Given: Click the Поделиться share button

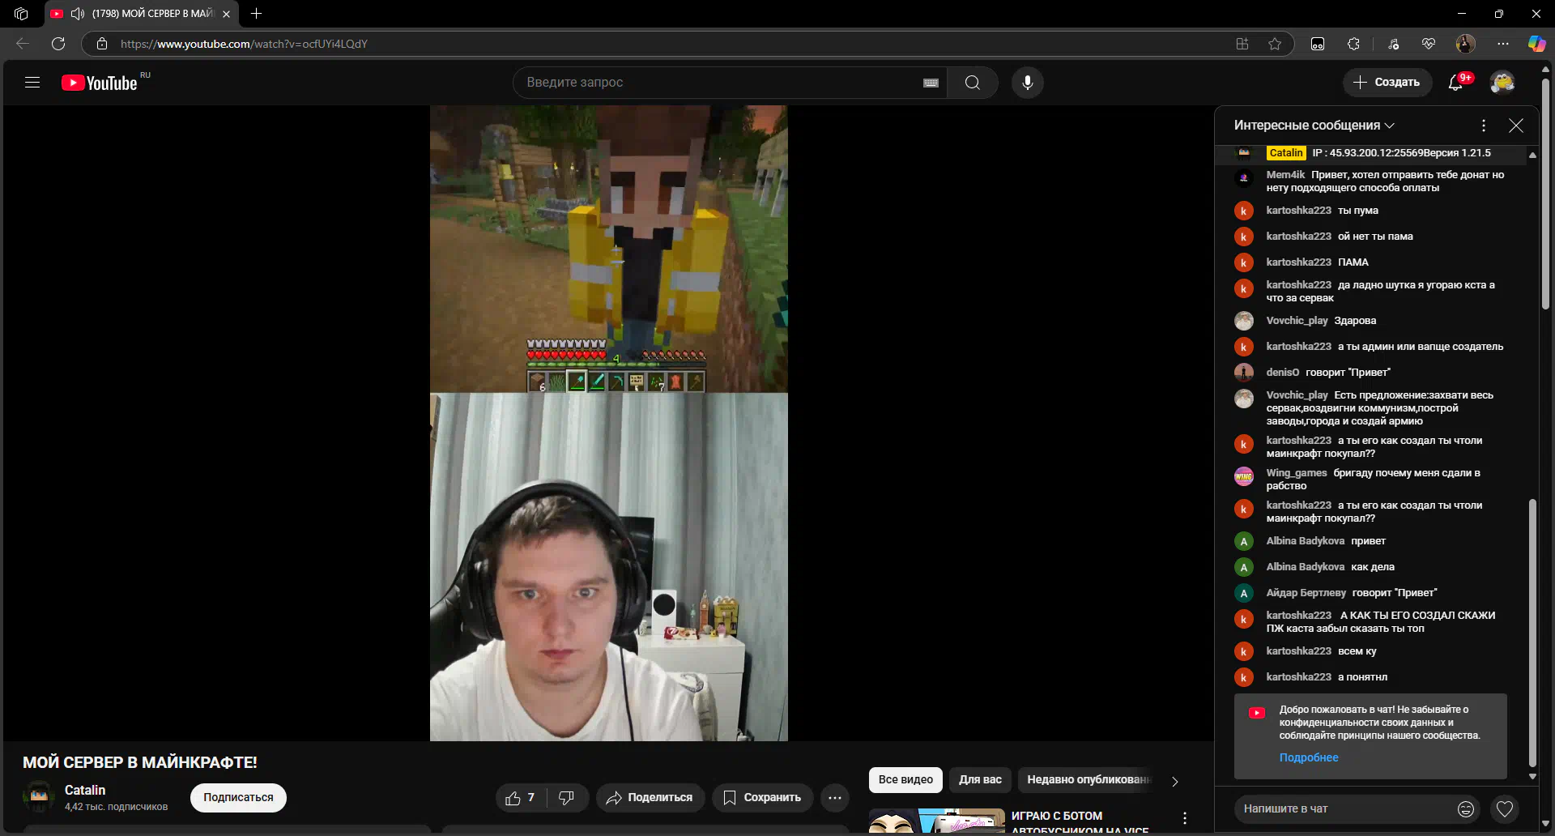Looking at the screenshot, I should click(650, 798).
